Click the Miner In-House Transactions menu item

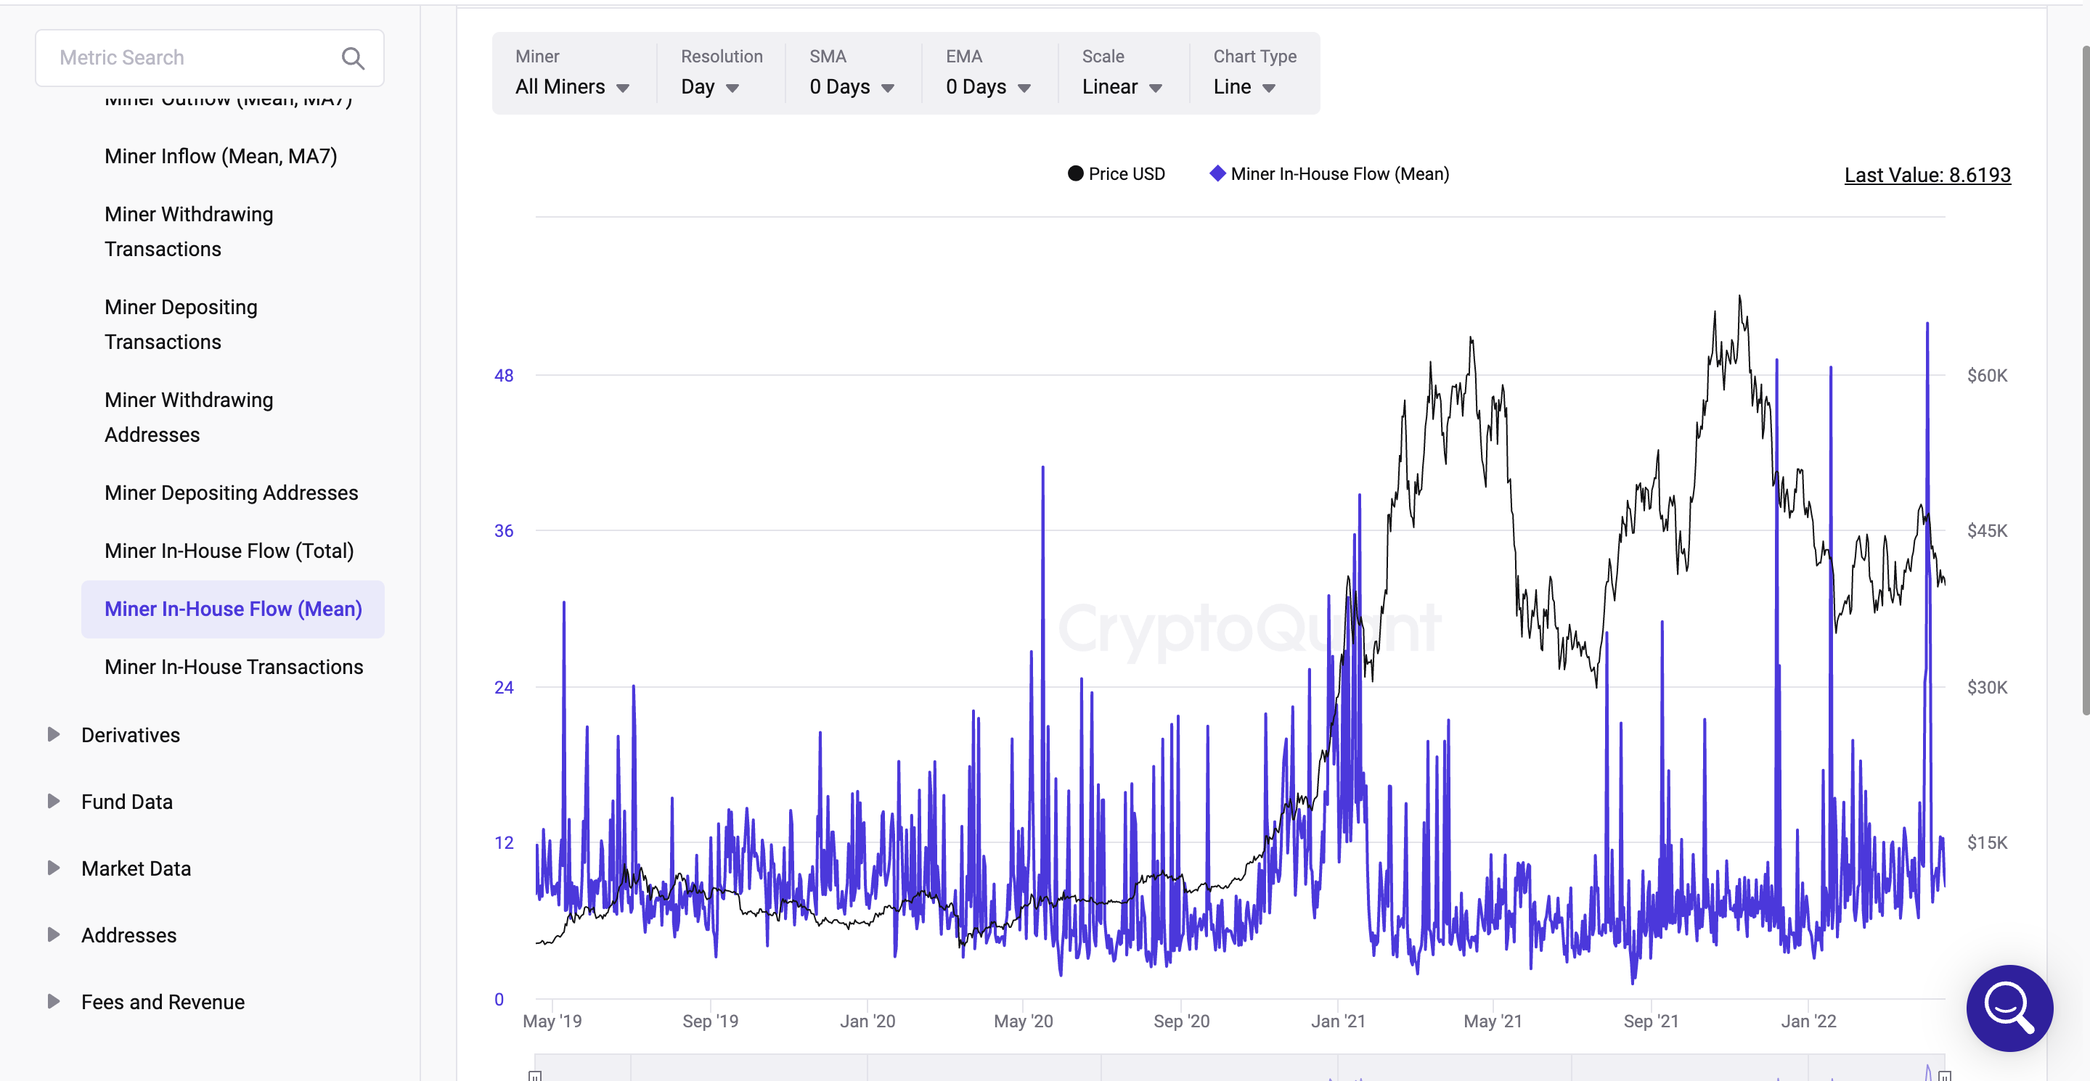[x=232, y=666]
